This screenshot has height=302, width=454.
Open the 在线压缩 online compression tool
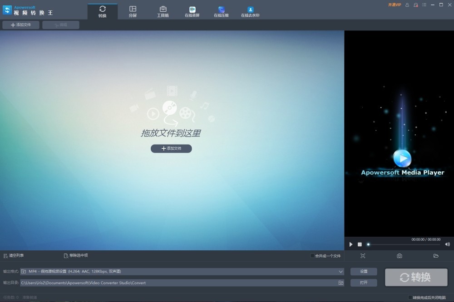point(221,11)
